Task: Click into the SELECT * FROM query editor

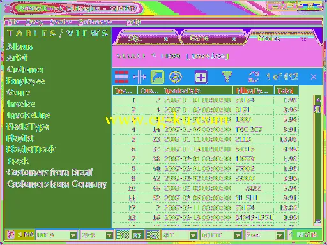Action: 217,56
